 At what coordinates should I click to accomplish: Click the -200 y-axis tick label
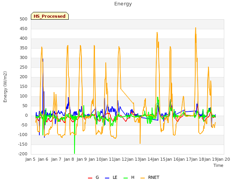coord(23,154)
